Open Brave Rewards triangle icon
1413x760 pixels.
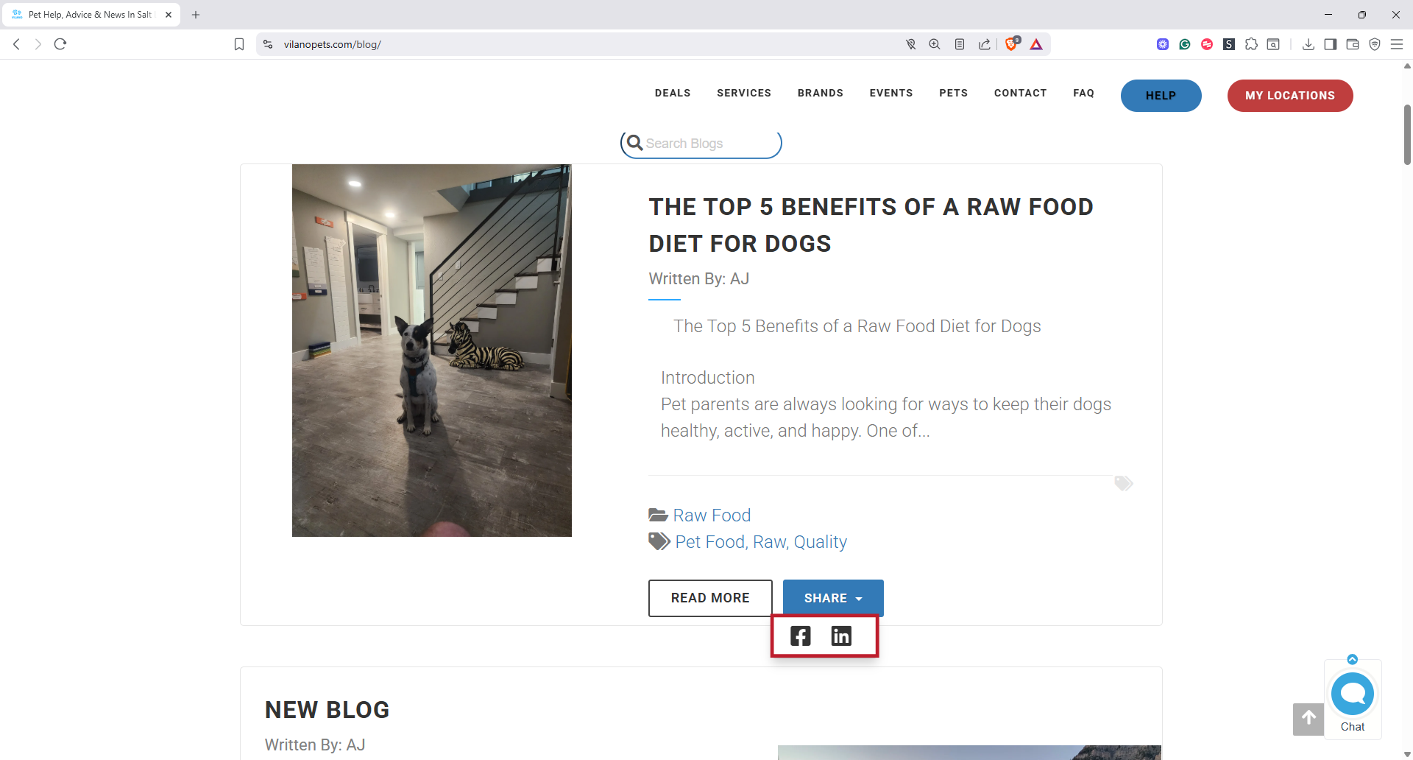[1036, 44]
